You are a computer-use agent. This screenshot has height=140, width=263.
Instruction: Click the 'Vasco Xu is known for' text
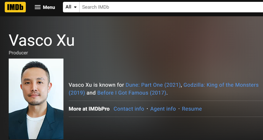click(x=96, y=85)
